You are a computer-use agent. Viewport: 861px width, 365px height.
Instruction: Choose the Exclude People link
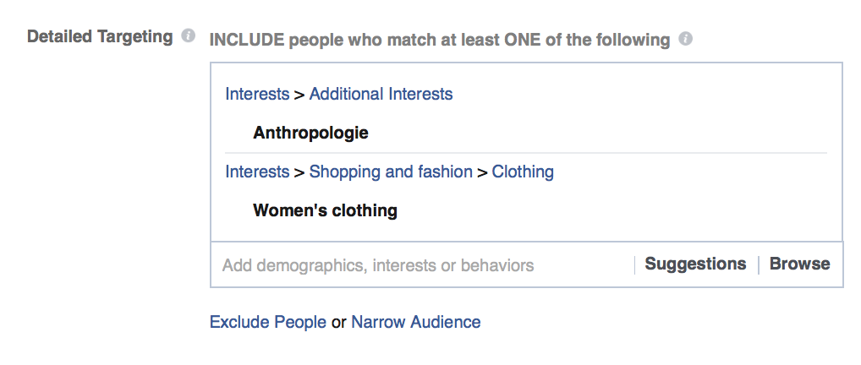click(268, 322)
